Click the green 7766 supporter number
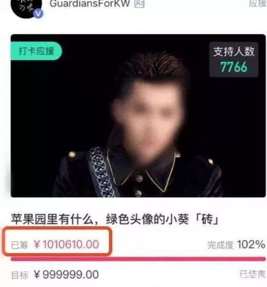 click(x=234, y=67)
